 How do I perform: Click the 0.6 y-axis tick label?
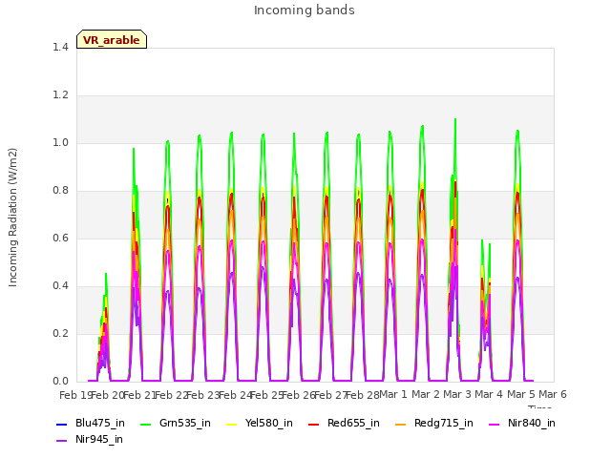coord(60,238)
